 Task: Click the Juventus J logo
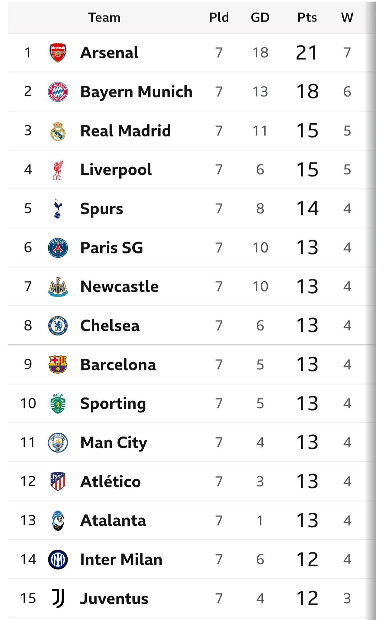[58, 598]
